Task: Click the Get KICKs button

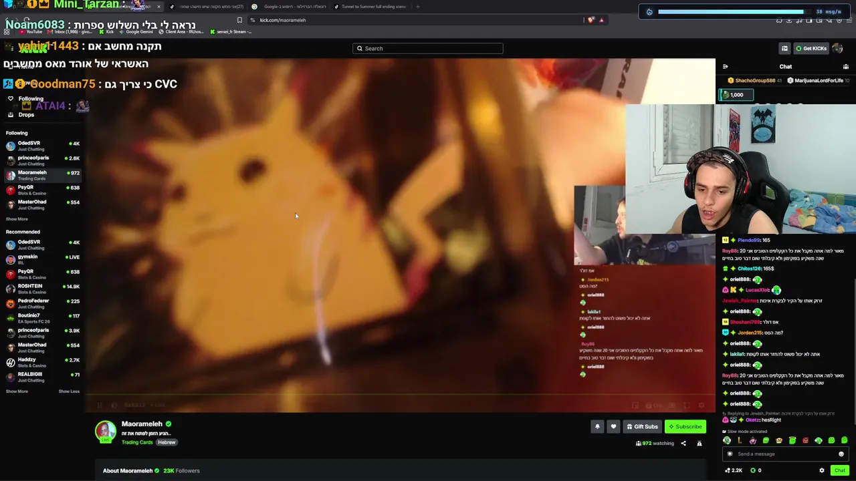Action: 811,48
